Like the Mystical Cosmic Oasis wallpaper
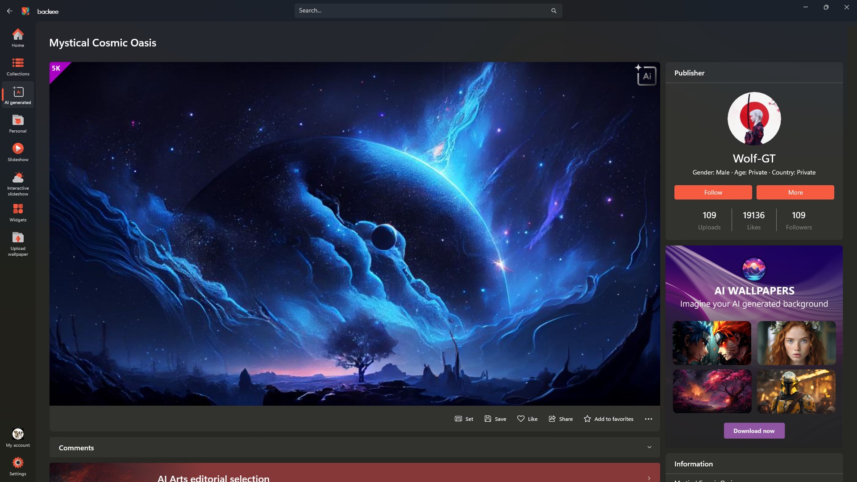The height and width of the screenshot is (482, 857). coord(527,419)
